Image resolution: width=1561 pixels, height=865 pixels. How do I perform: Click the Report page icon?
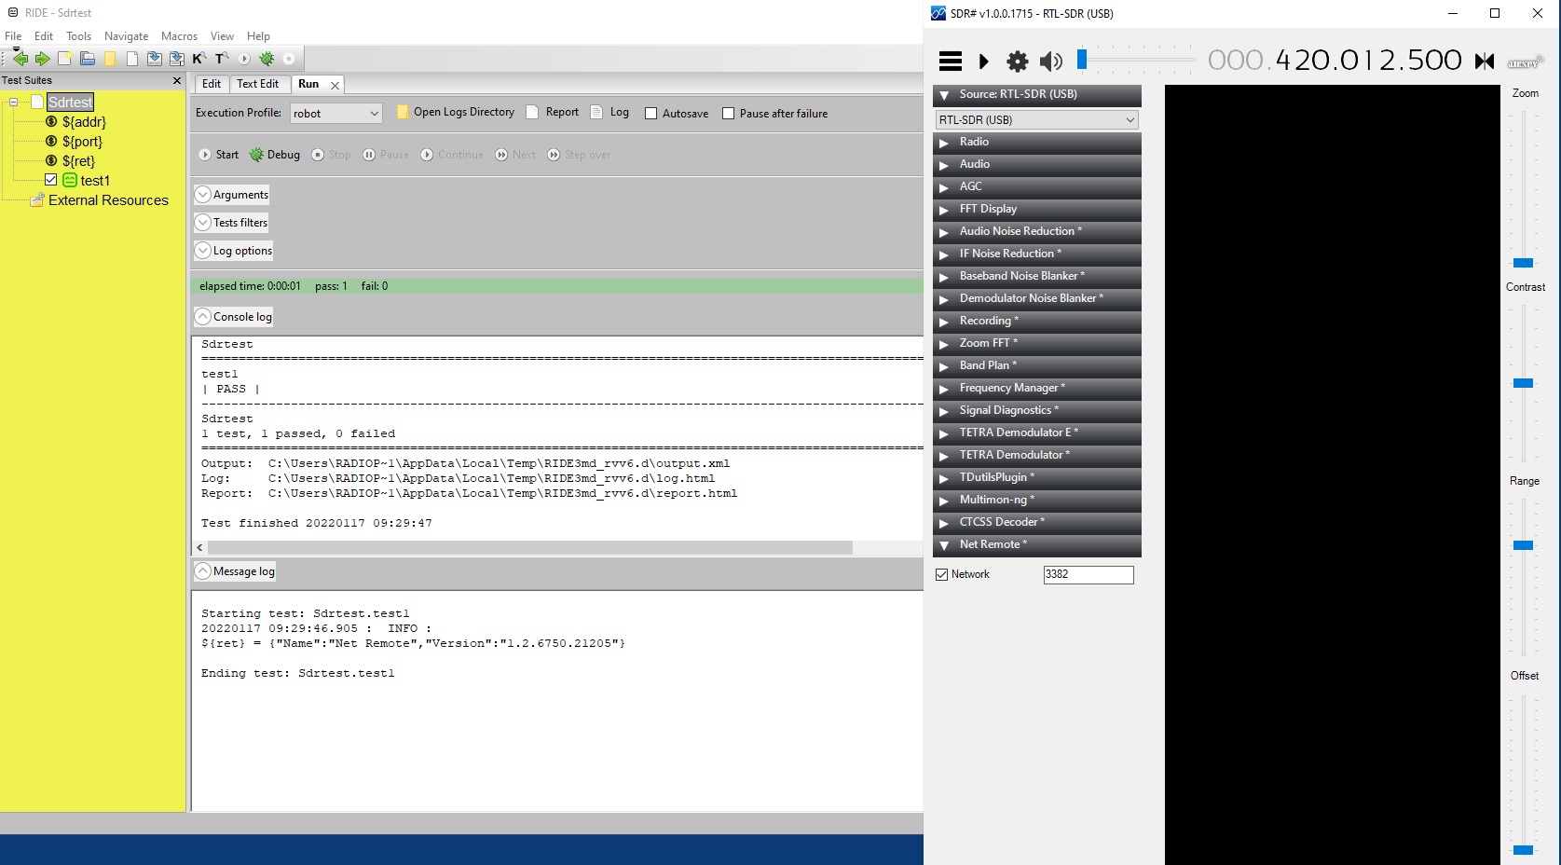tap(532, 112)
